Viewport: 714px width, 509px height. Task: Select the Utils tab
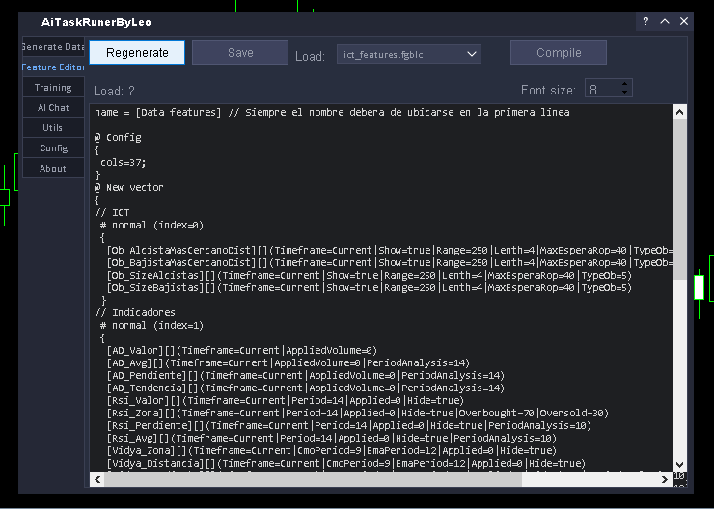tap(53, 128)
